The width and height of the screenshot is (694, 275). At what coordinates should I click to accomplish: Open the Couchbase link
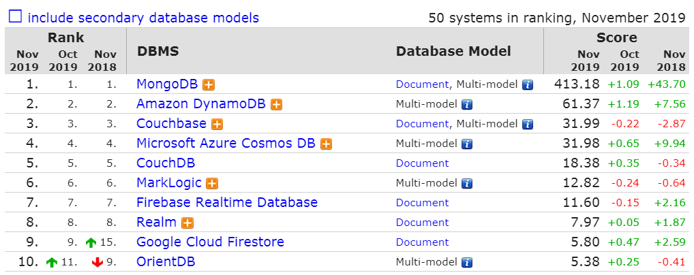coord(171,123)
